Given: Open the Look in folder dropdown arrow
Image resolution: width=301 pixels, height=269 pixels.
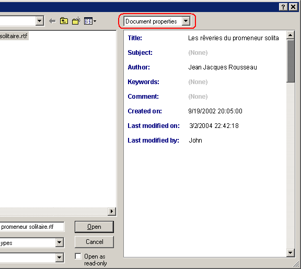Looking at the screenshot, I should (x=40, y=21).
